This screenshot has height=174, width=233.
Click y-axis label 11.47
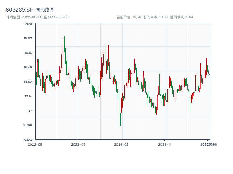tap(29, 111)
